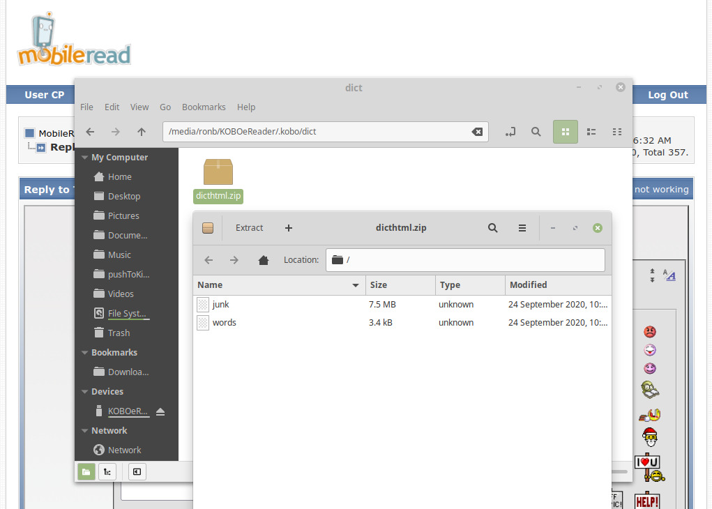Sort archive by Type column

[x=470, y=285]
